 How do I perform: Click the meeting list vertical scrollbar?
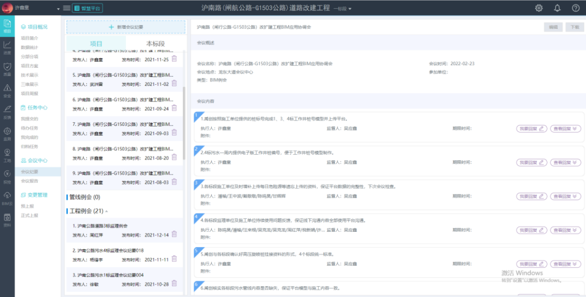tap(184, 123)
